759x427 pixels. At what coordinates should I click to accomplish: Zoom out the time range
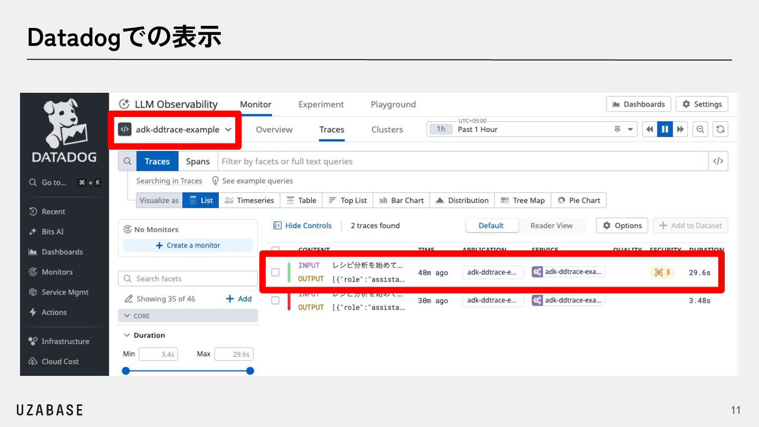[x=700, y=129]
